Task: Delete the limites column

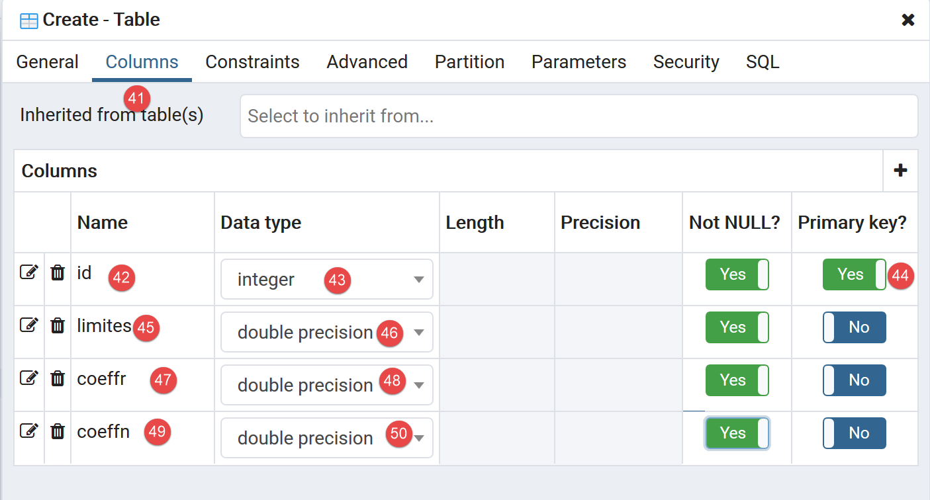Action: click(x=58, y=325)
